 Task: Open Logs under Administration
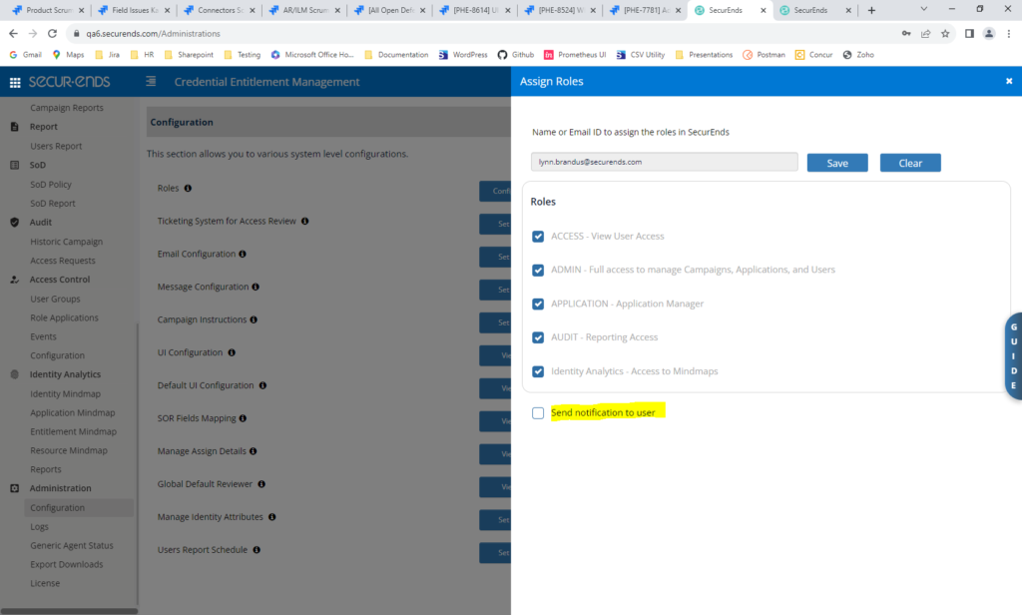pos(39,527)
